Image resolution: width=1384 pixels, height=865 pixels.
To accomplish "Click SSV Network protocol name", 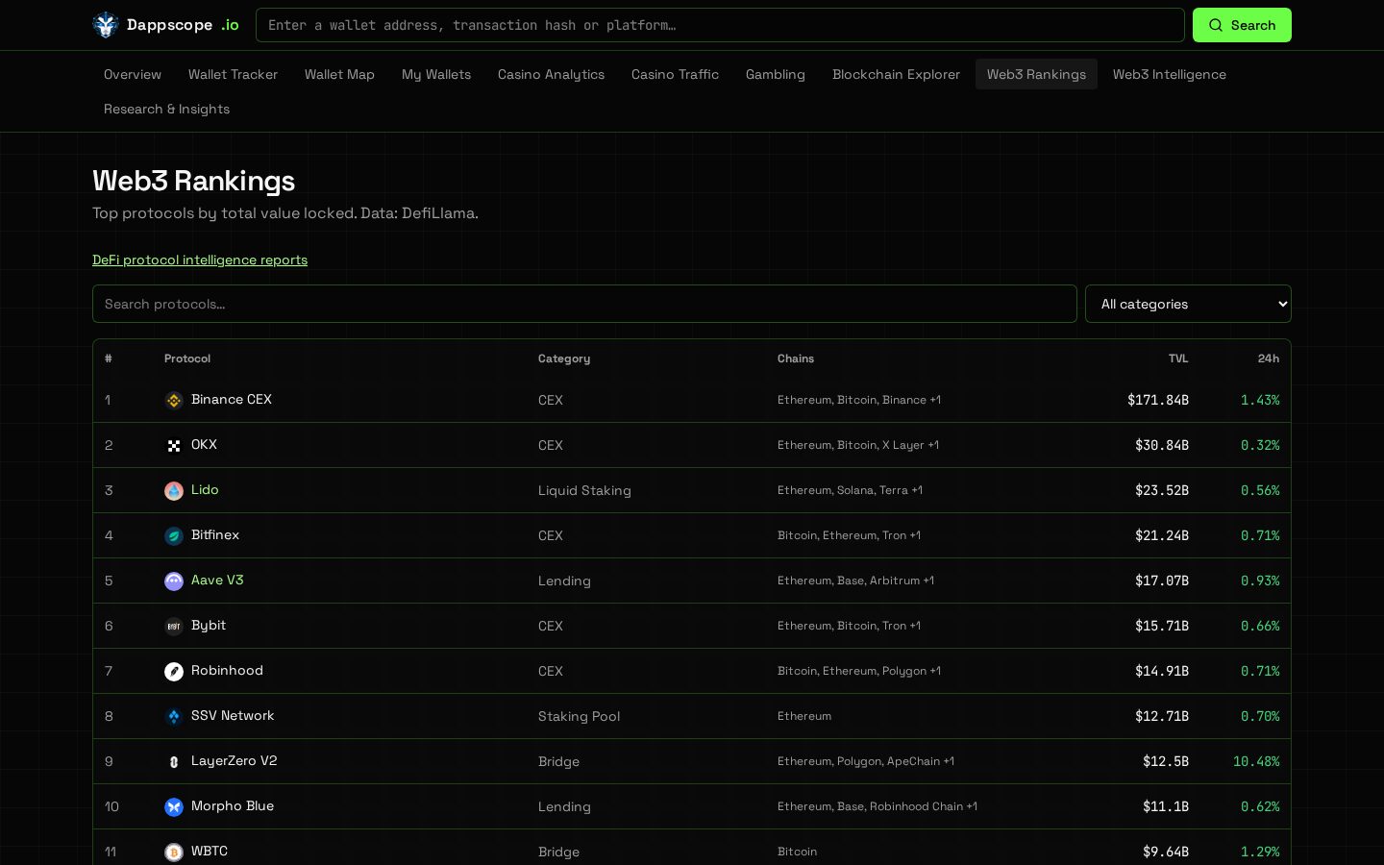I will pos(233,715).
